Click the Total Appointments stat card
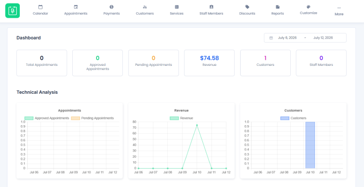 (x=41, y=63)
